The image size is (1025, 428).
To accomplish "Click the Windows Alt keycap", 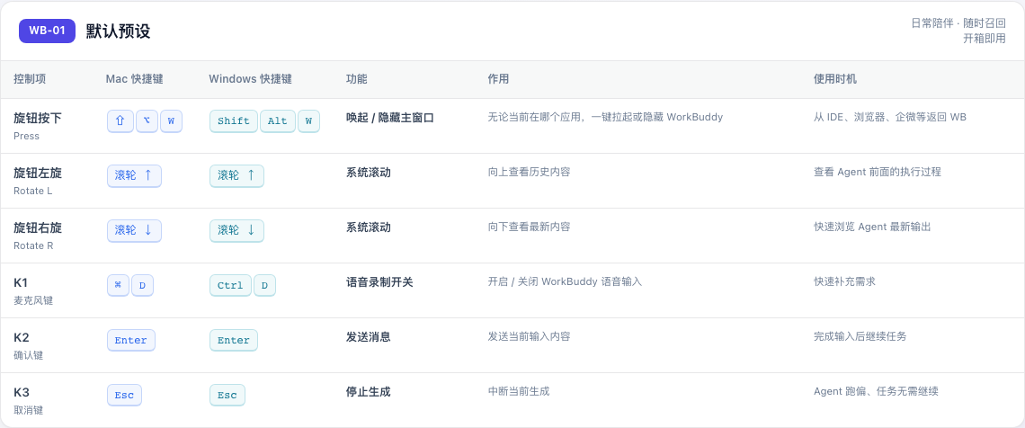I will (x=278, y=121).
